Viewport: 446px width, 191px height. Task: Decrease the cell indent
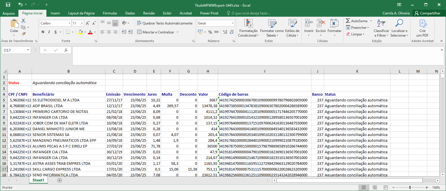124,32
